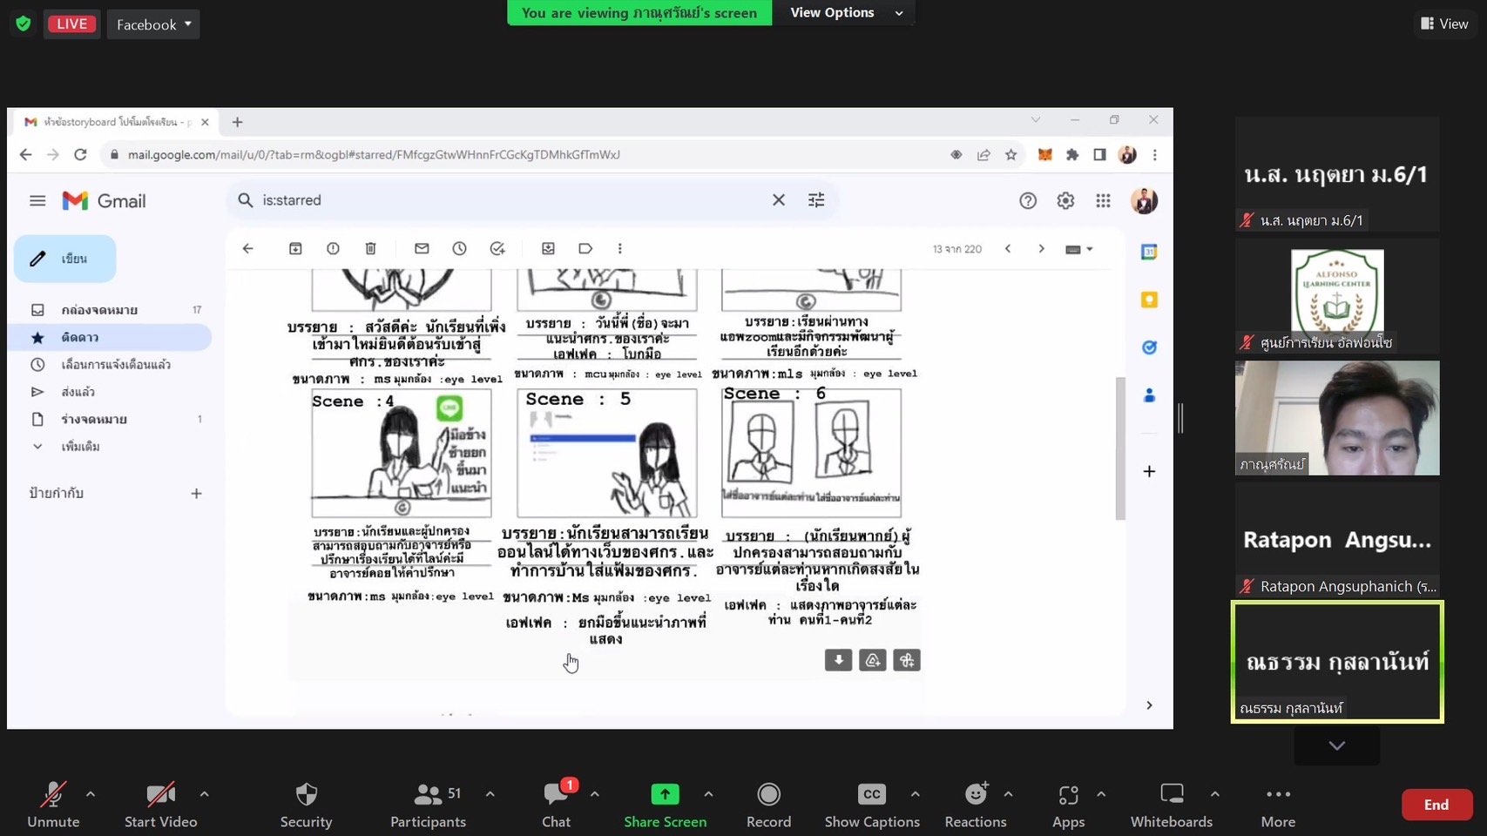The height and width of the screenshot is (836, 1487).
Task: Start video with the camera toggle
Action: [160, 795]
